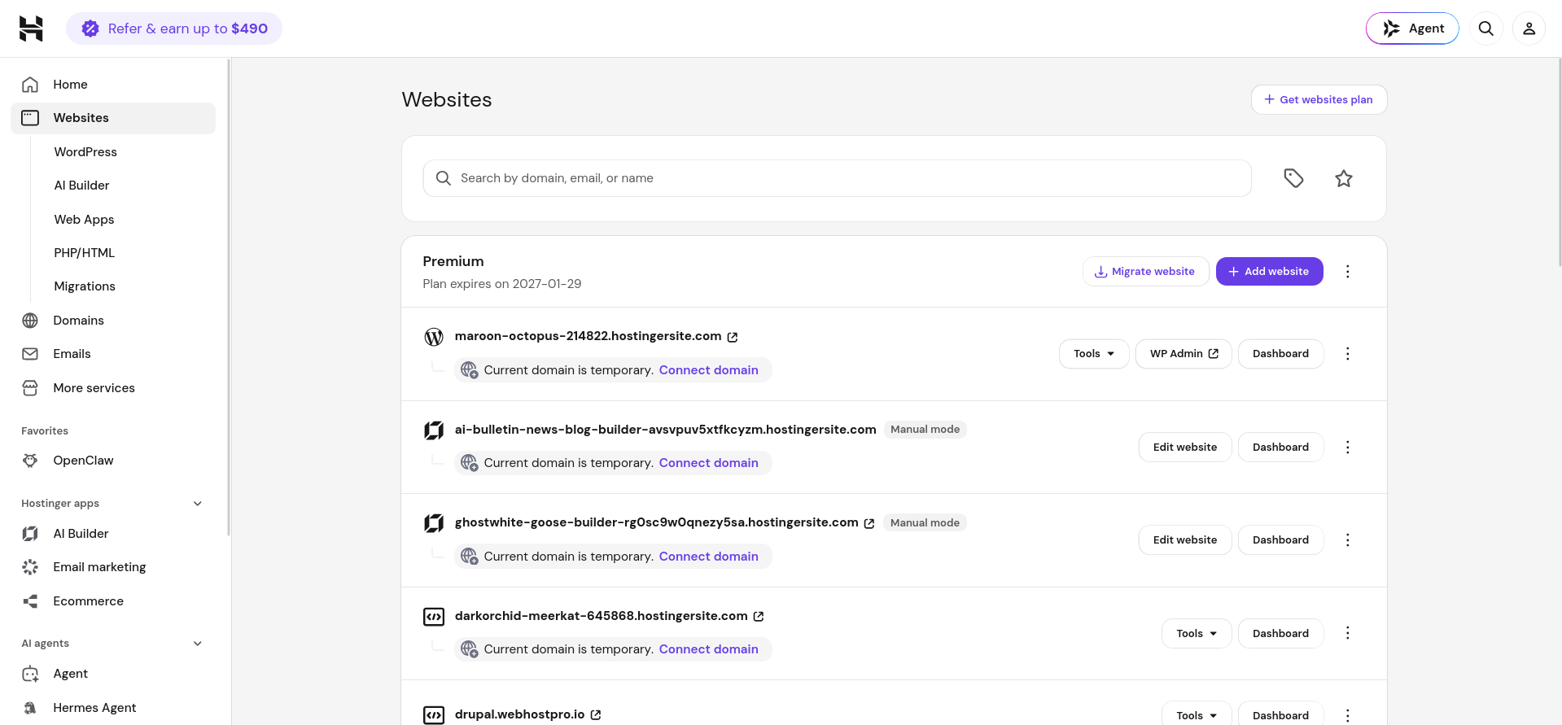
Task: Click the sidebar scrollbar
Action: (x=229, y=297)
